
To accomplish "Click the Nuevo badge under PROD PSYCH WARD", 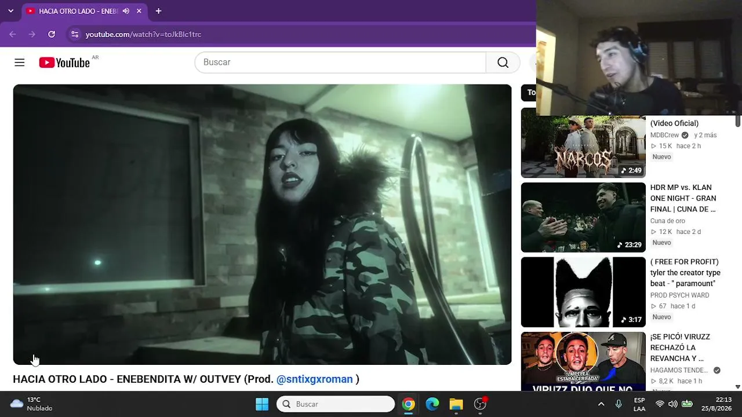I will pos(661,317).
